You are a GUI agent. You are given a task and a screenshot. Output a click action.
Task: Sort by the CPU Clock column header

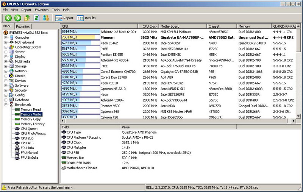tap(148, 26)
